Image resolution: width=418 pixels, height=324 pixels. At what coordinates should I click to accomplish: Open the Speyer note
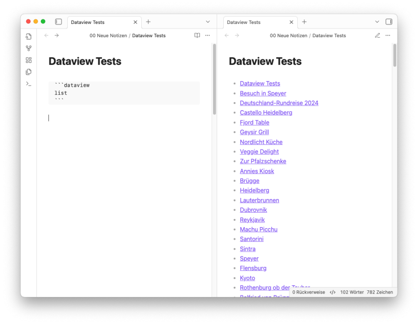point(249,258)
